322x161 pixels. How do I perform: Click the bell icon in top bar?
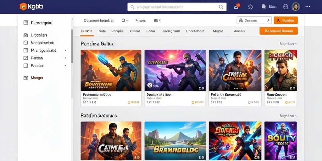point(264,7)
